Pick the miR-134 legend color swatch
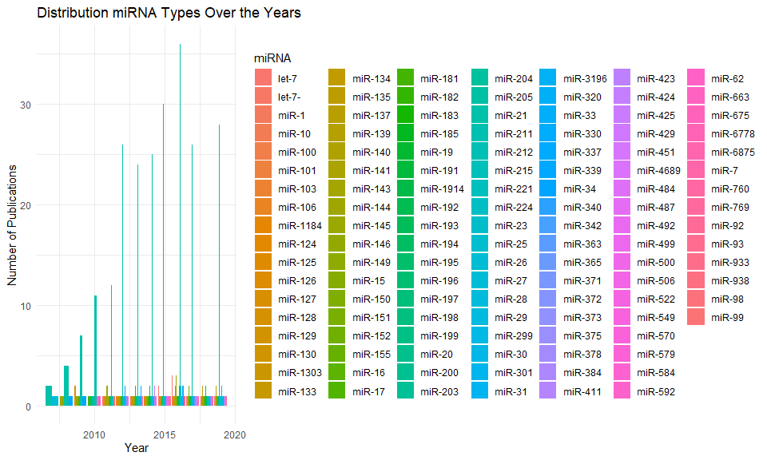The width and height of the screenshot is (767, 460). [336, 78]
